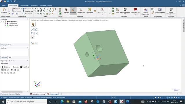Open the Вращение dropdown arrow
The image size is (185, 104).
pos(32,9)
